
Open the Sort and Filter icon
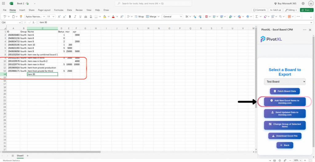tap(273, 17)
